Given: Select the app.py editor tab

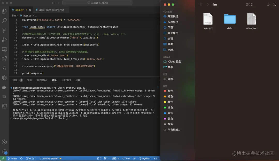Looking at the screenshot, I should [19, 10].
